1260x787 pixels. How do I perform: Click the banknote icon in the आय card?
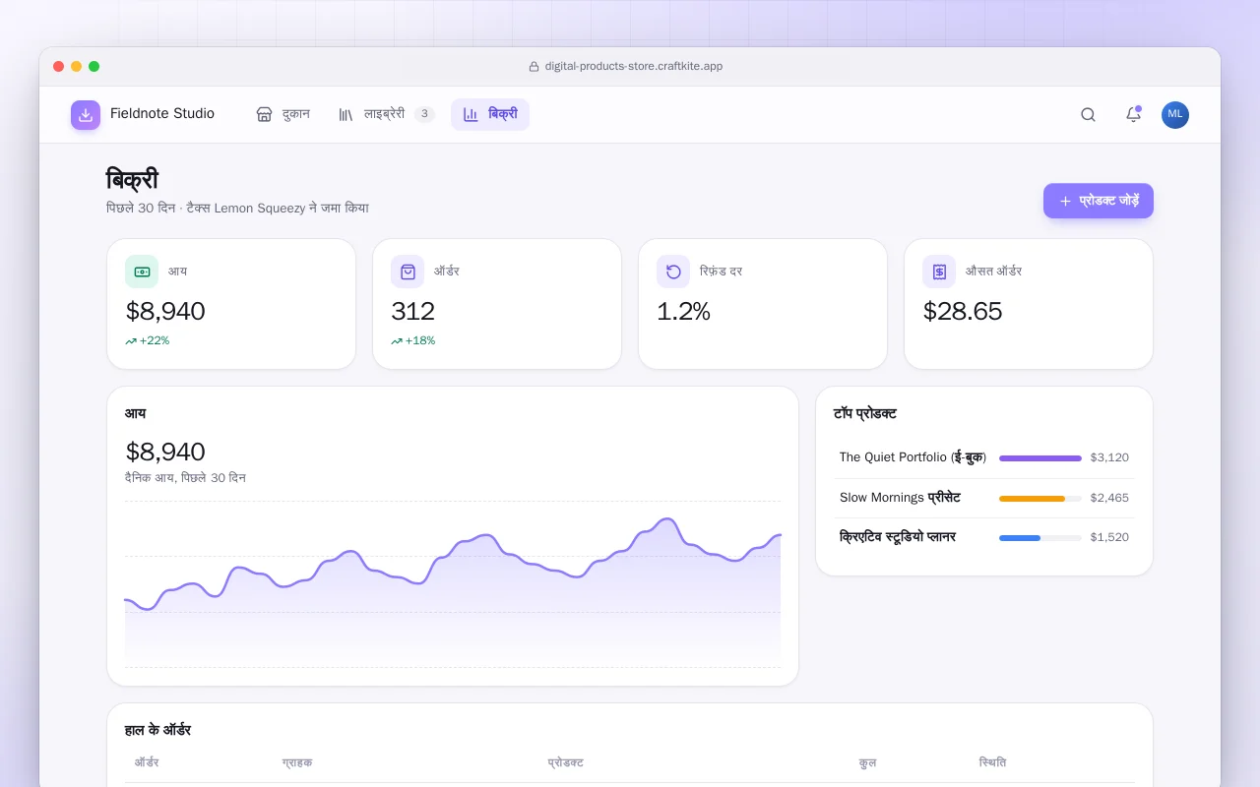142,272
